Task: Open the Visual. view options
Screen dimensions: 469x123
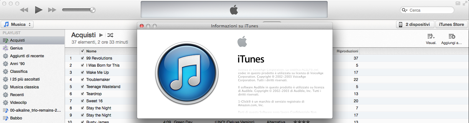Action: pos(431,39)
